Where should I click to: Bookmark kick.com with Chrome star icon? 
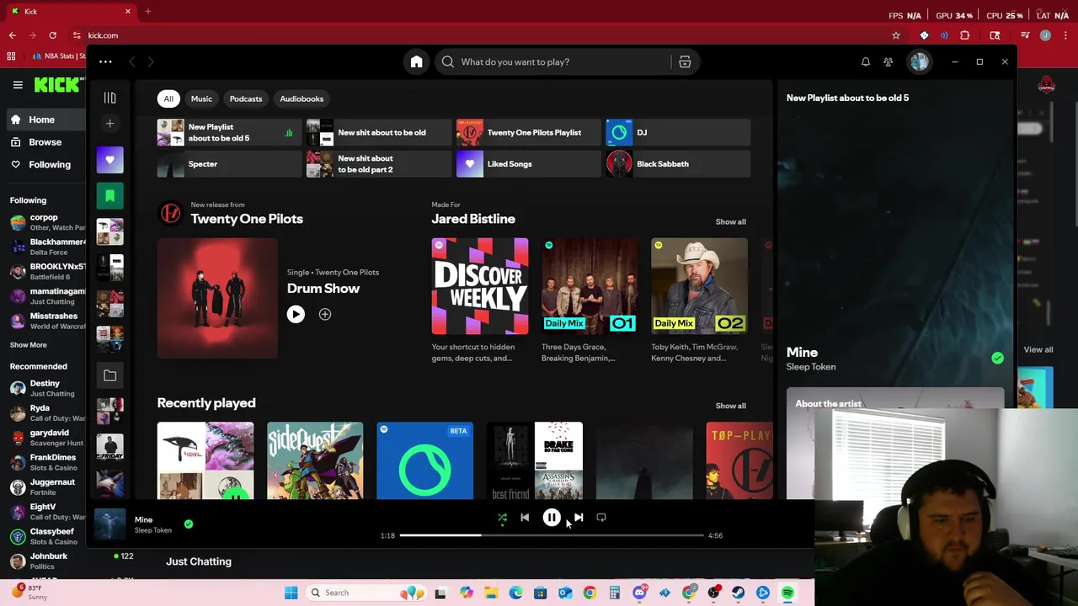pyautogui.click(x=896, y=35)
